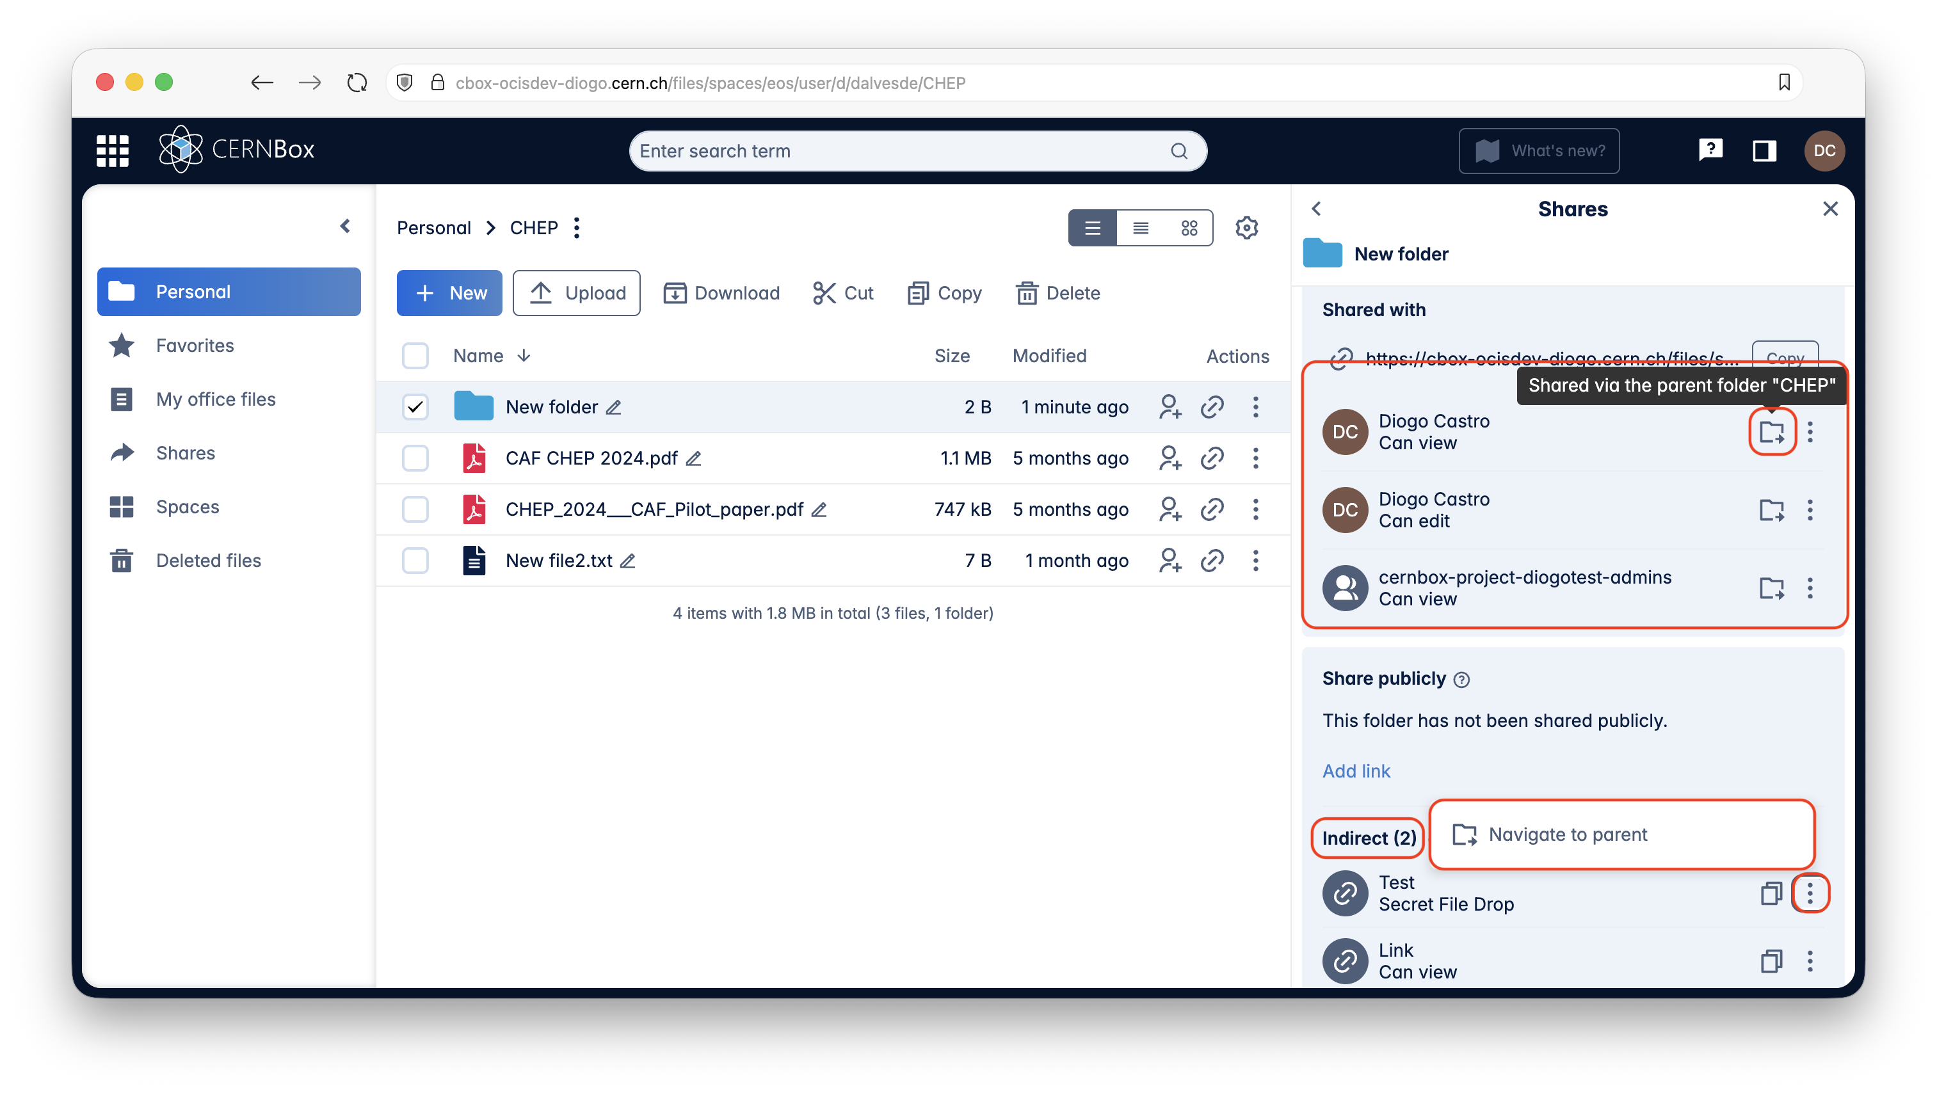
Task: Click the link icon for CAF CHEP 2024.pdf
Action: [1212, 458]
